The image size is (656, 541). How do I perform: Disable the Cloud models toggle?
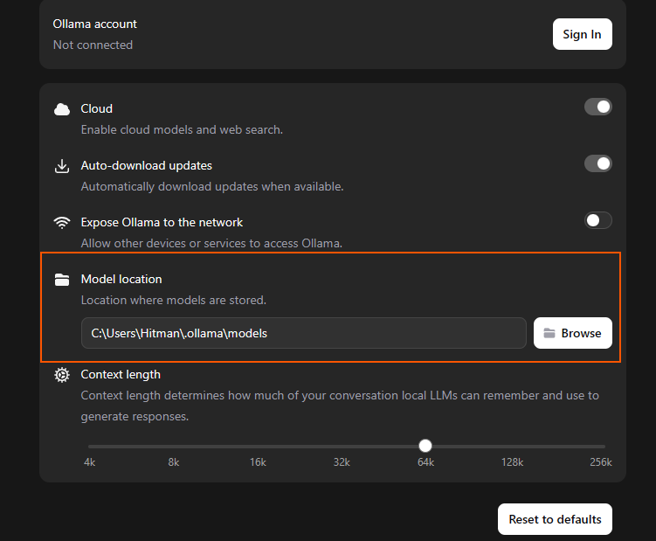(x=598, y=107)
